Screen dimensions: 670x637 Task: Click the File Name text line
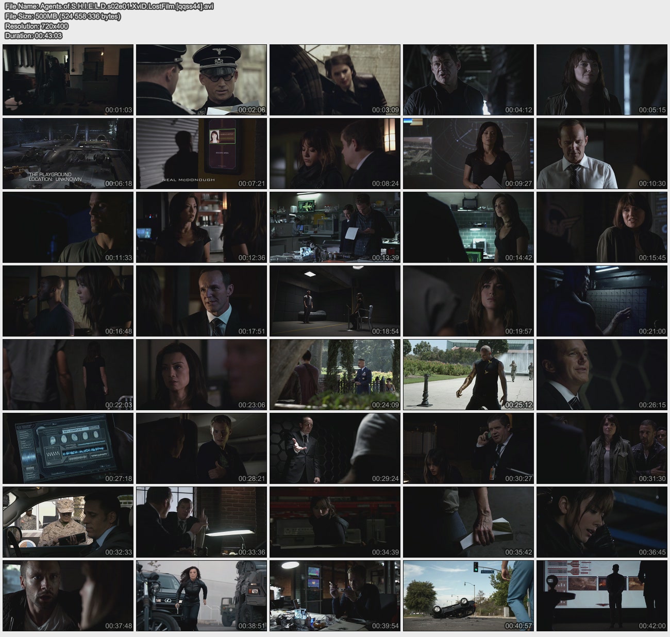click(109, 7)
